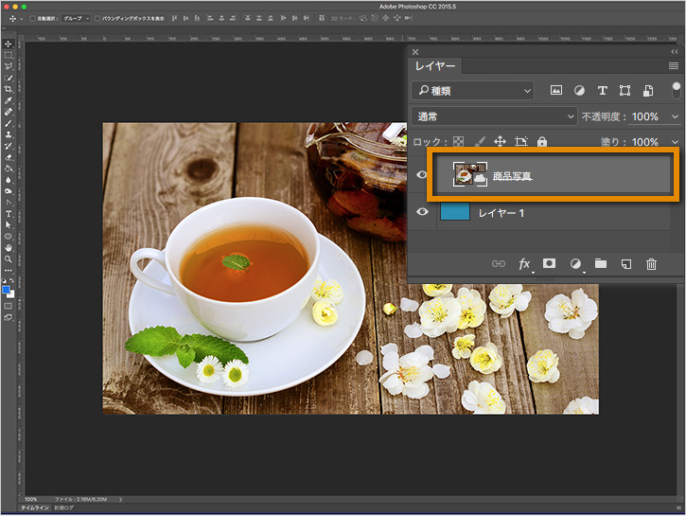Screen dimensions: 686x516
Task: Click the foreground color swatch
Action: [x=7, y=289]
